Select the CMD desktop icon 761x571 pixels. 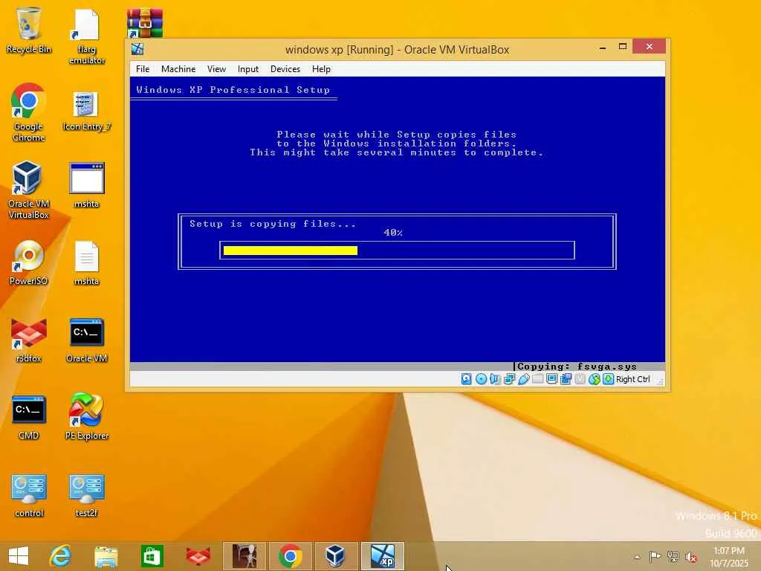[29, 418]
